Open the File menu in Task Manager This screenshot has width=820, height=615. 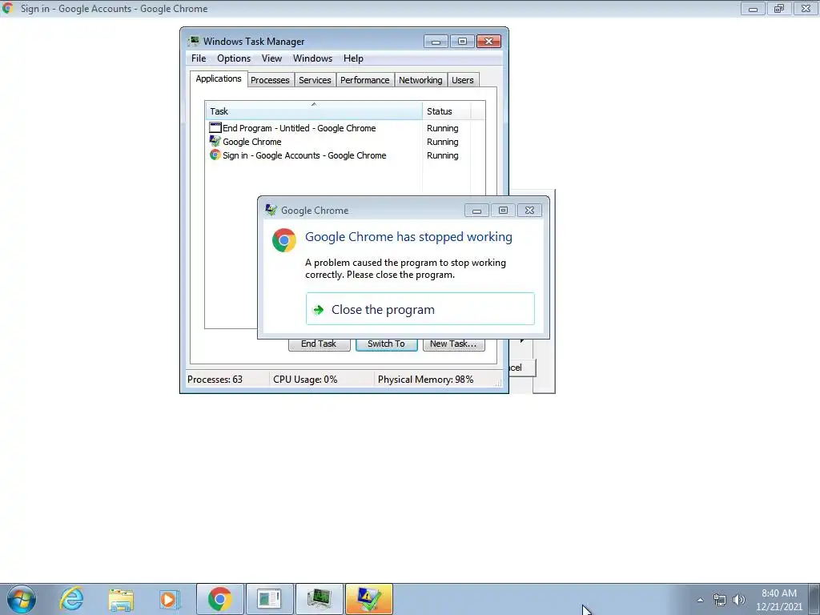(x=199, y=58)
